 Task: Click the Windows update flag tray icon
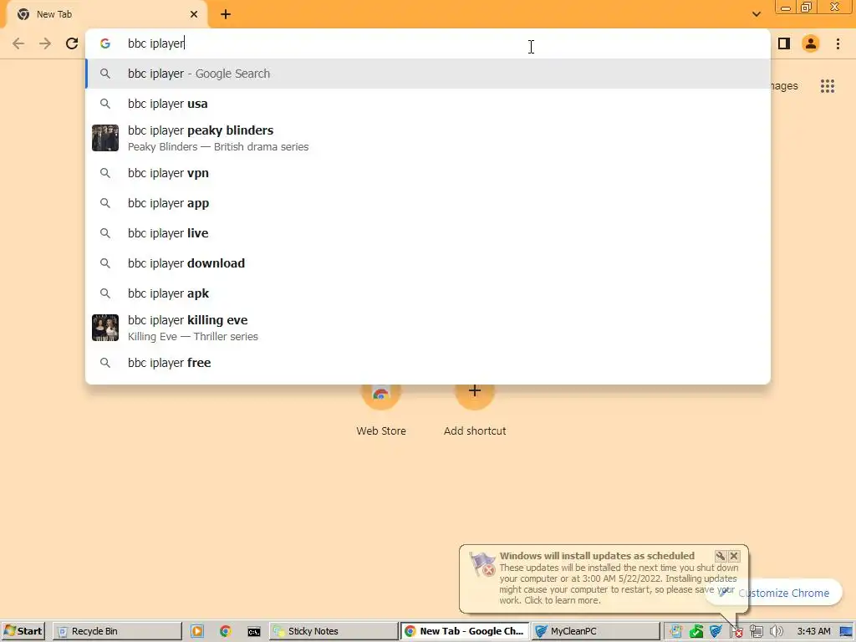pos(736,632)
